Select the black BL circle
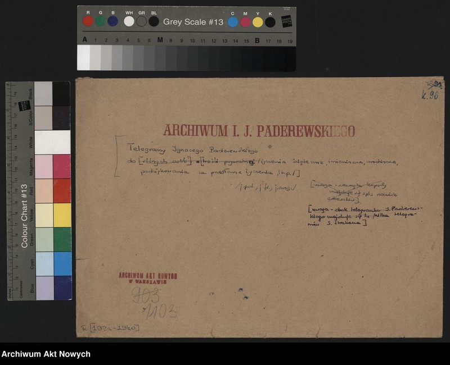 pyautogui.click(x=154, y=21)
